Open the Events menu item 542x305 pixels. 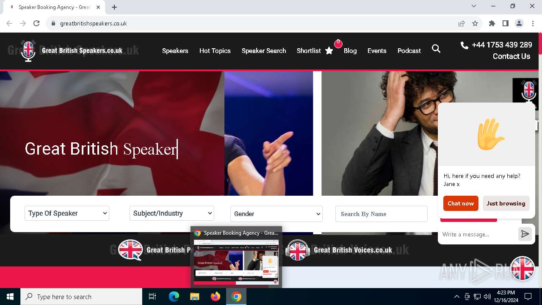pyautogui.click(x=377, y=50)
